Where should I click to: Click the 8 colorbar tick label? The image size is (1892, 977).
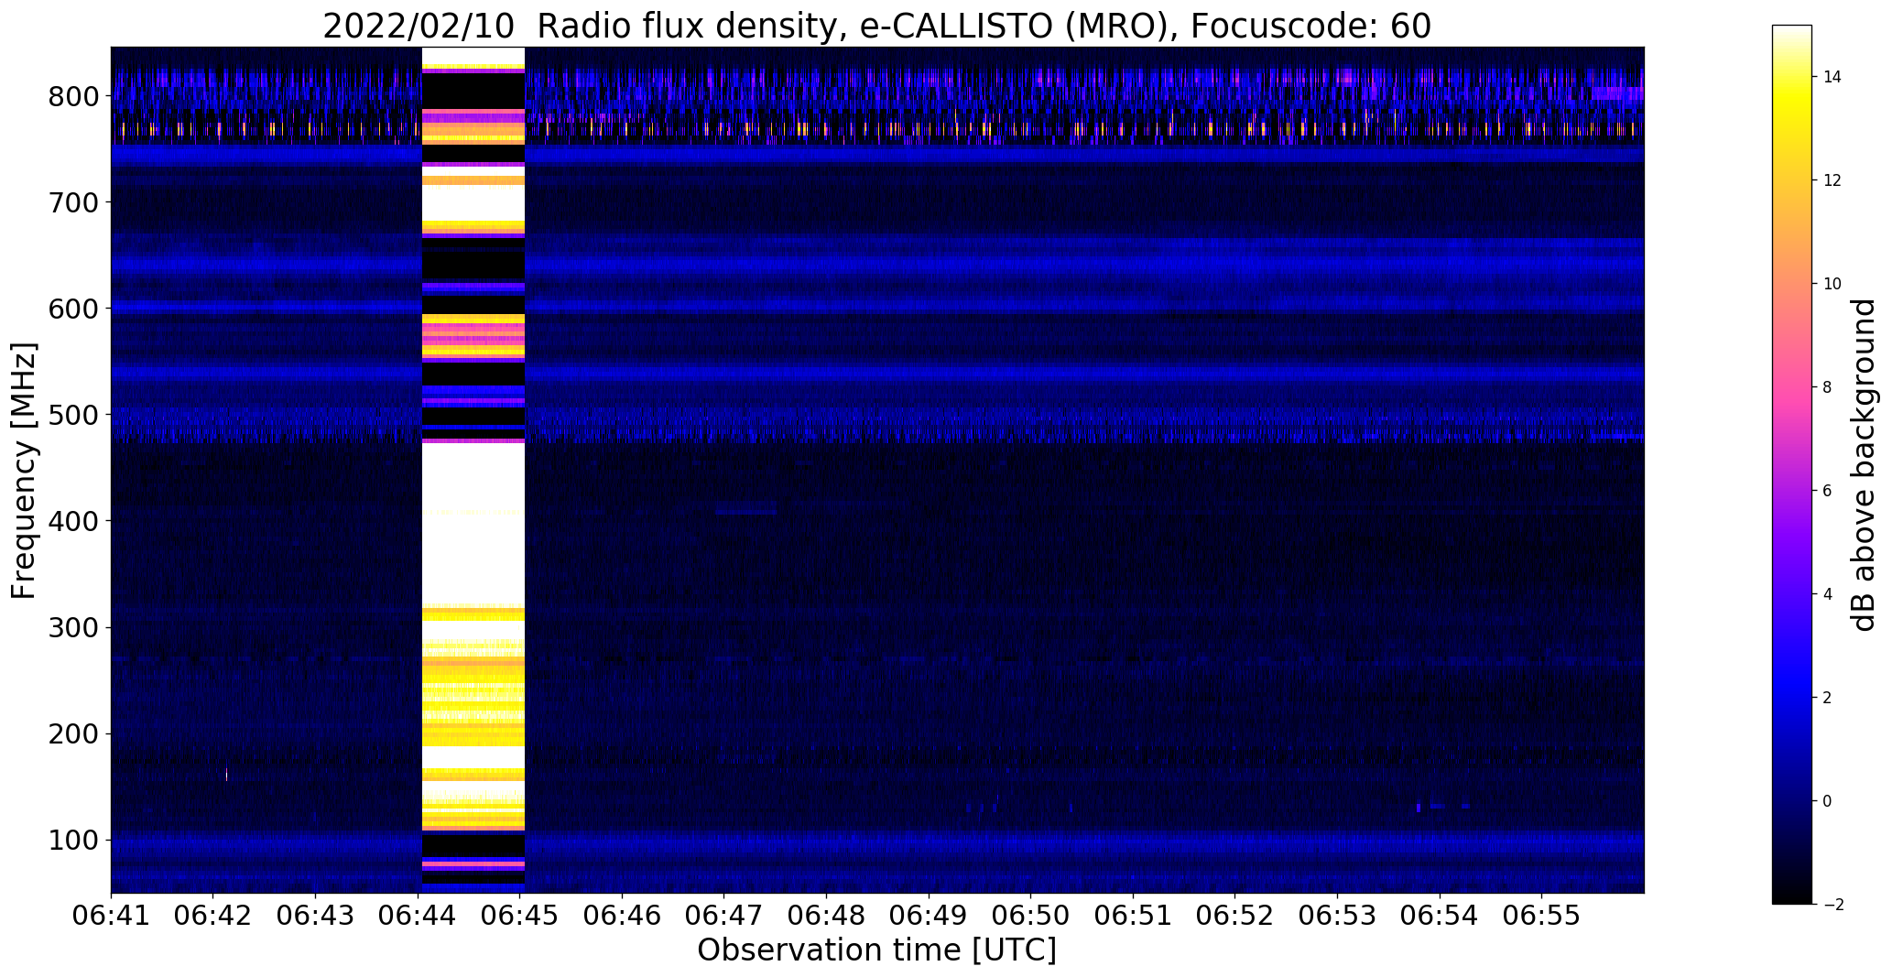tap(1827, 387)
